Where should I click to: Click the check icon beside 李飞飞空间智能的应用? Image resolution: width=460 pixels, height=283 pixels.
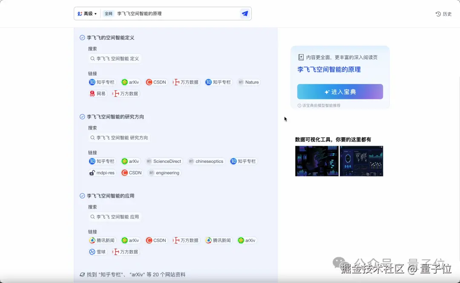point(82,196)
